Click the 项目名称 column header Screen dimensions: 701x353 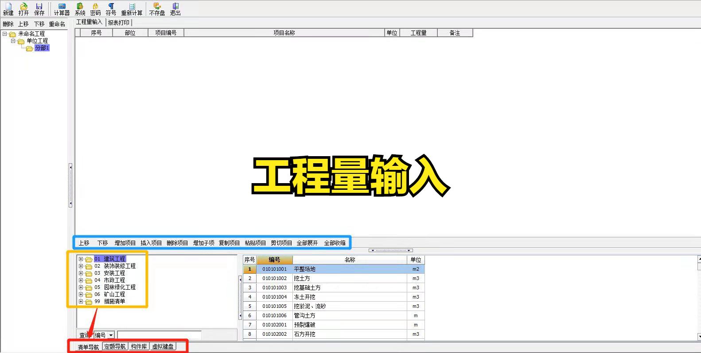[x=284, y=33]
